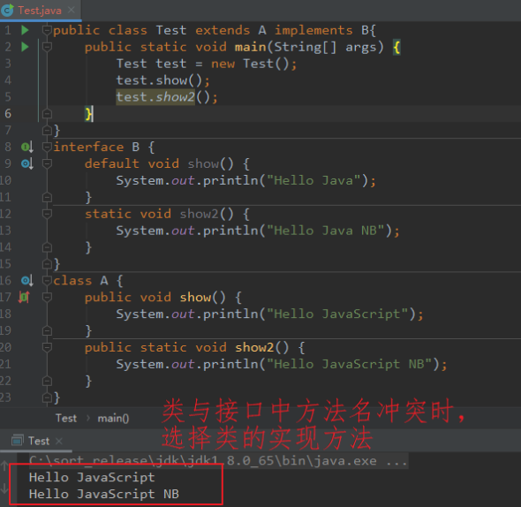The height and width of the screenshot is (507, 521).
Task: Collapse the interface B block
Action: [47, 147]
